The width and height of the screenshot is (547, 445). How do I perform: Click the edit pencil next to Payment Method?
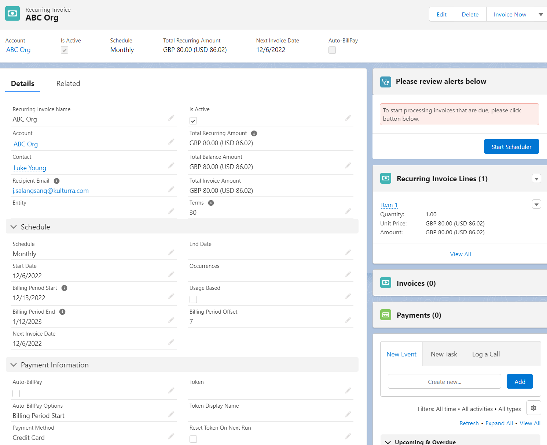171,436
